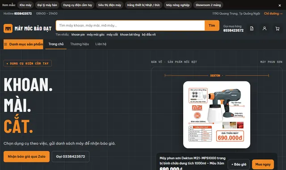Click the BẢN VẼ - SẢN PHẨM NỔI BẬT label
This screenshot has width=286, height=170.
[174, 62]
